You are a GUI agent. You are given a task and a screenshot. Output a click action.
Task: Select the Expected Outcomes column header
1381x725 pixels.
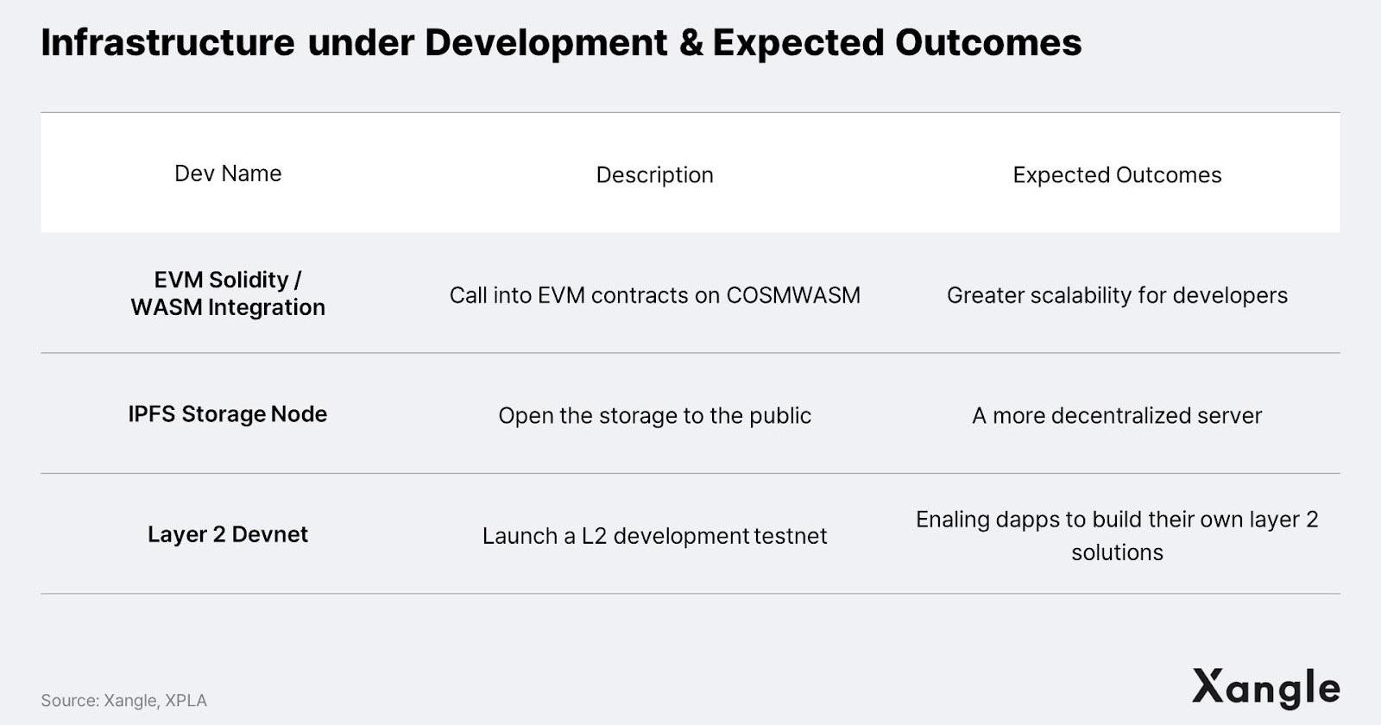(x=1117, y=175)
